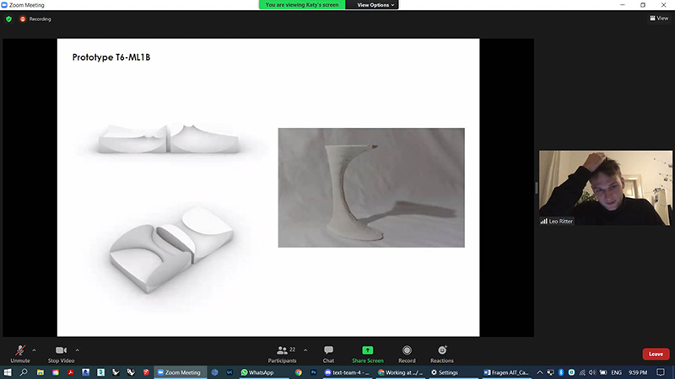Image resolution: width=675 pixels, height=379 pixels.
Task: Open SketchUp red icon in taskbar
Action: coord(146,372)
